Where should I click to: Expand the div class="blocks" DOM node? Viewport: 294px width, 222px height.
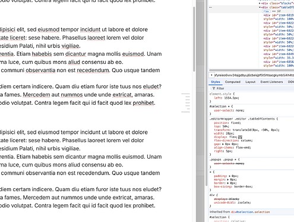[x=260, y=4]
